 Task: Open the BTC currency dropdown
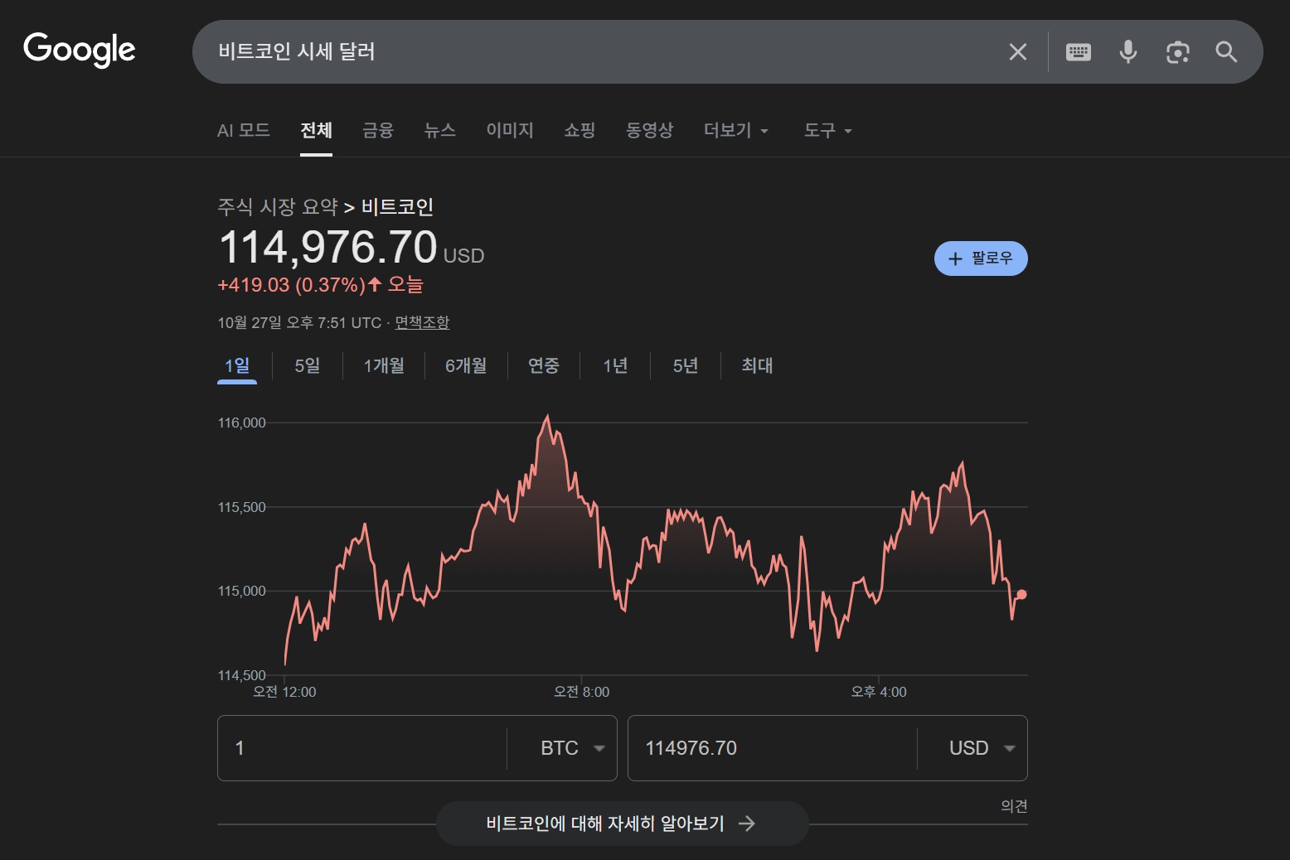572,748
